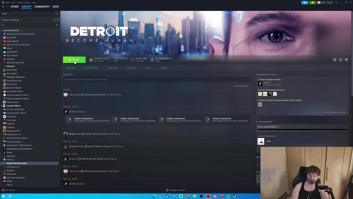Open the recently played friend's avatar

tap(260, 83)
